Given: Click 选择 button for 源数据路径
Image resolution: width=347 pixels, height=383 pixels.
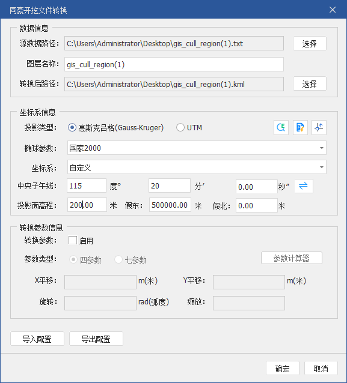Looking at the screenshot, I should click(x=310, y=43).
